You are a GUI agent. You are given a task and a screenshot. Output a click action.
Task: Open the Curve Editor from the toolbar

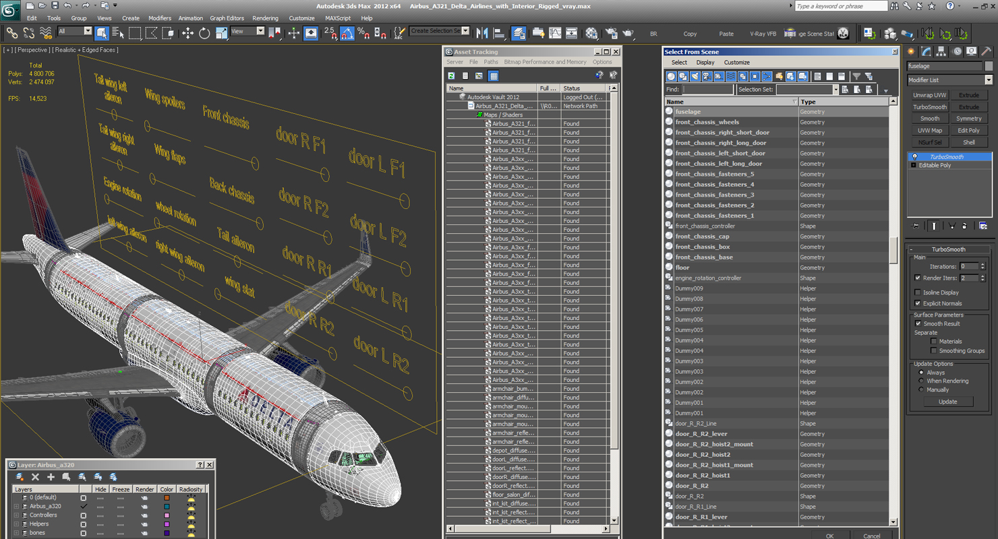point(555,32)
